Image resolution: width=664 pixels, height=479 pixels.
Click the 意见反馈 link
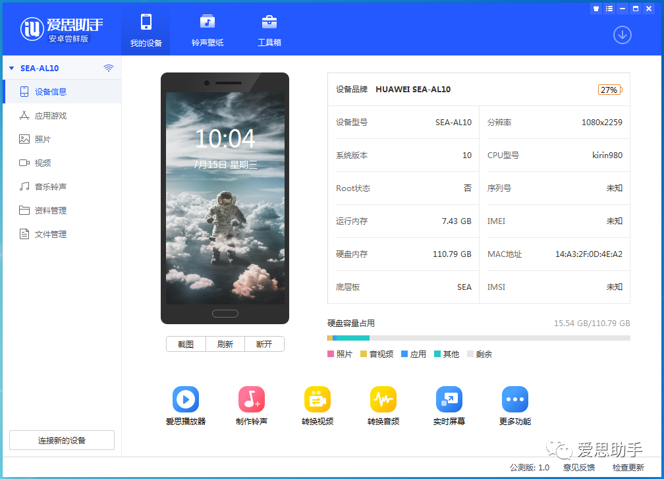coord(579,468)
